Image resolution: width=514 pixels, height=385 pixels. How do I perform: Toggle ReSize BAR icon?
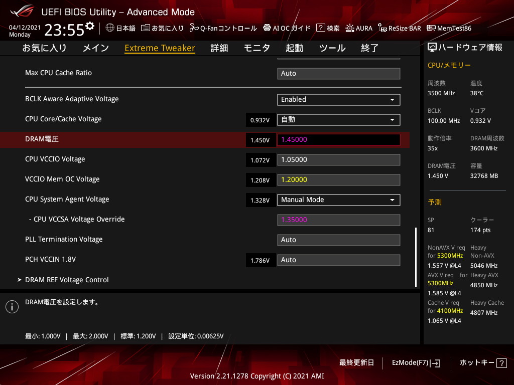click(x=382, y=28)
